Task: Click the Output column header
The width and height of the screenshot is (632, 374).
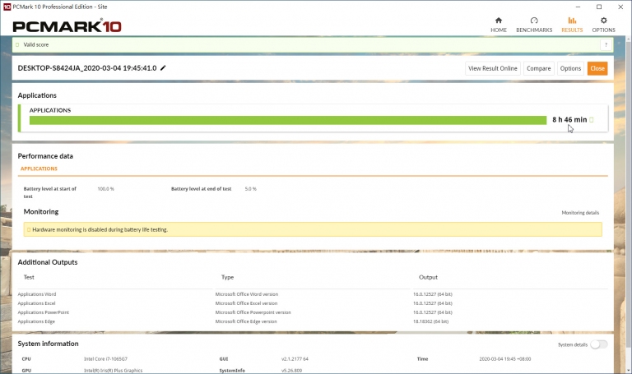Action: tap(428, 277)
